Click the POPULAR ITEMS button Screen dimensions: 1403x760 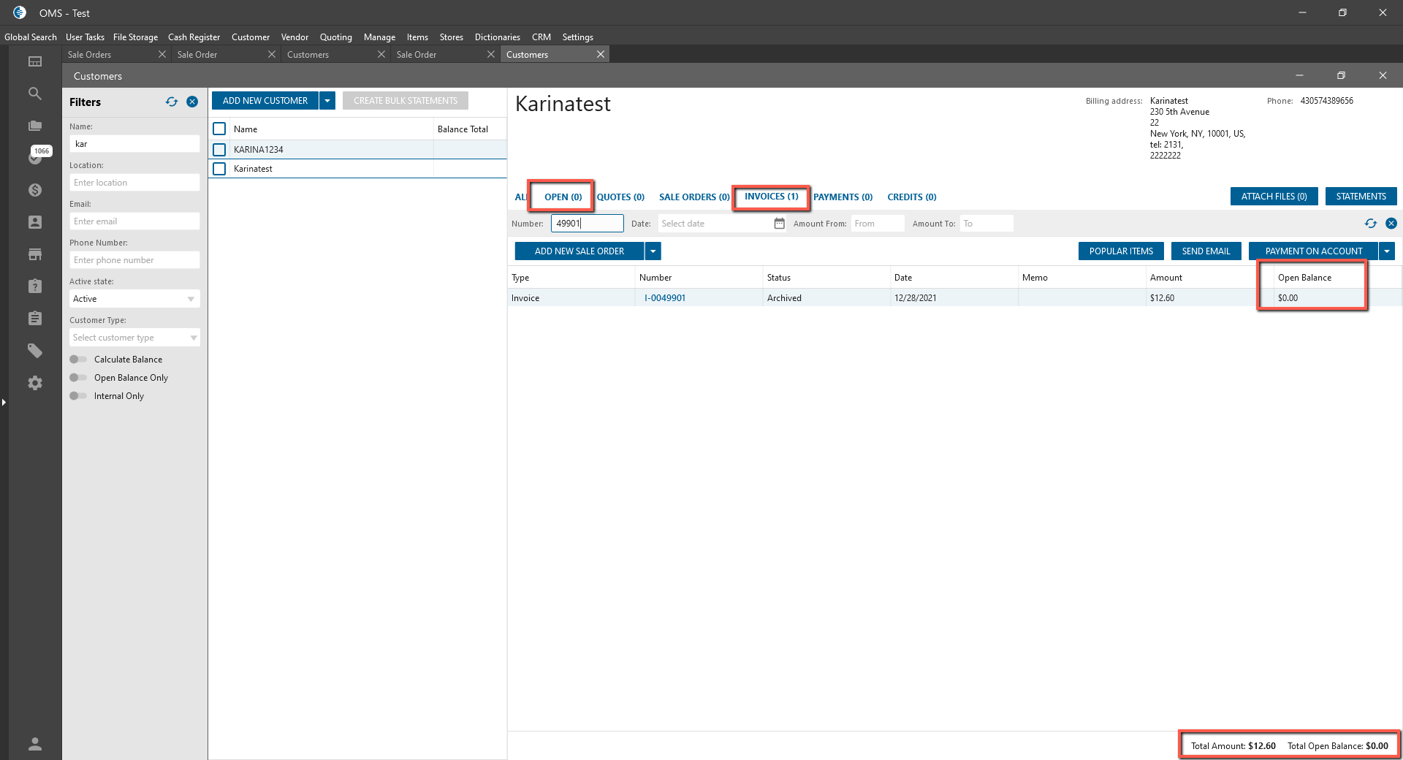1122,251
